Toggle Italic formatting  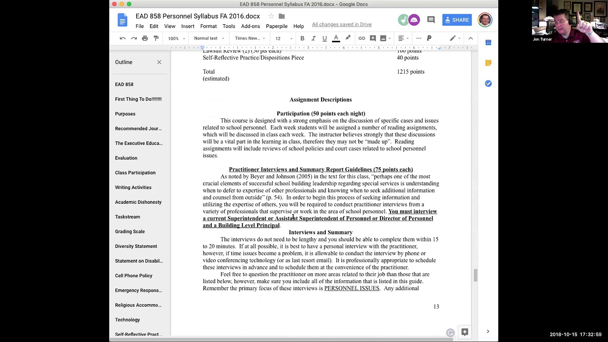(x=313, y=38)
